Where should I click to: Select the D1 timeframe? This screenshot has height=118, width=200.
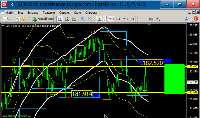[x=132, y=19]
